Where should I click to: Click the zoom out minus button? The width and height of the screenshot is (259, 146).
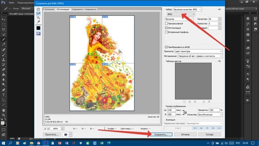[45, 128]
